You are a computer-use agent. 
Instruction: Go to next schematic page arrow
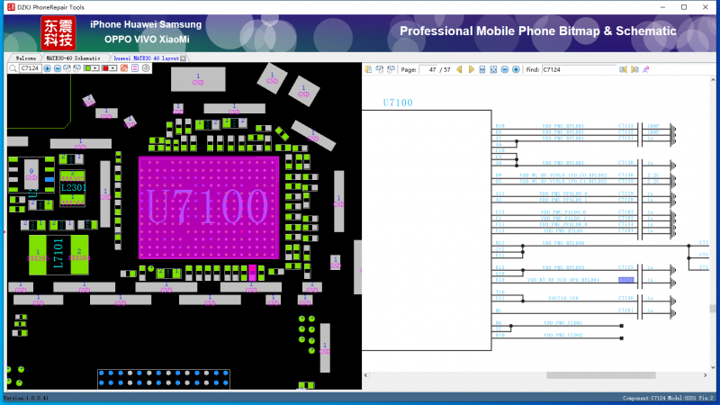coord(472,68)
